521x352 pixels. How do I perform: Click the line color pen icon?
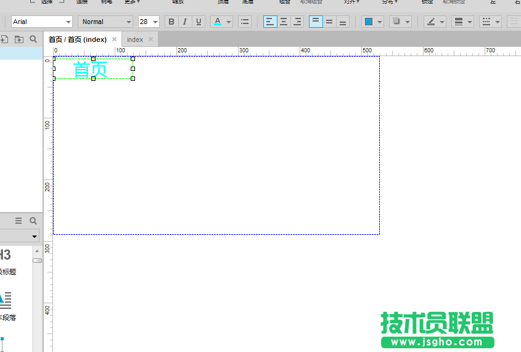click(431, 22)
